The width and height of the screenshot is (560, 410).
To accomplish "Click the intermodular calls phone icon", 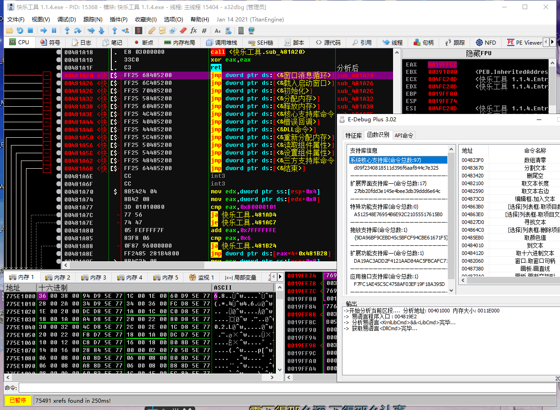I will (x=228, y=31).
